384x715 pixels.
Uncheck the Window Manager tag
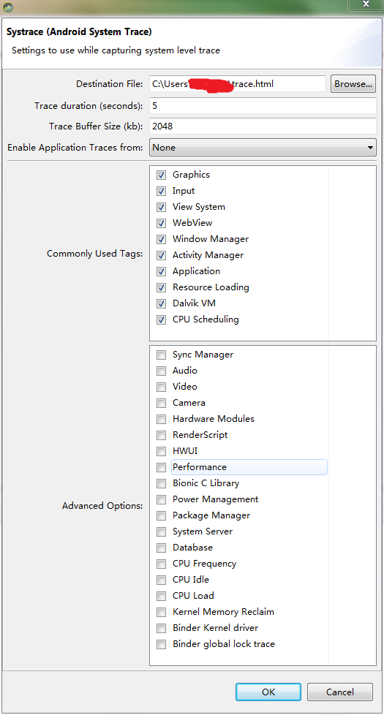(x=161, y=239)
